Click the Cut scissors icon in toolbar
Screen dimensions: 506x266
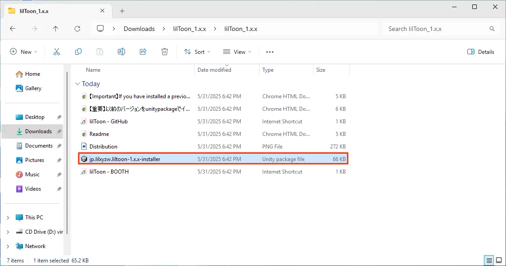57,52
